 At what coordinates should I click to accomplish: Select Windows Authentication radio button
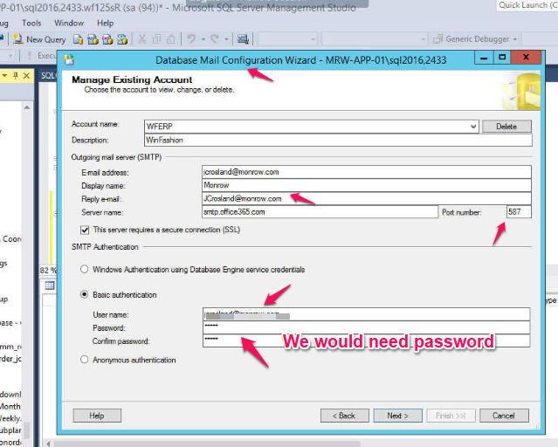[84, 269]
